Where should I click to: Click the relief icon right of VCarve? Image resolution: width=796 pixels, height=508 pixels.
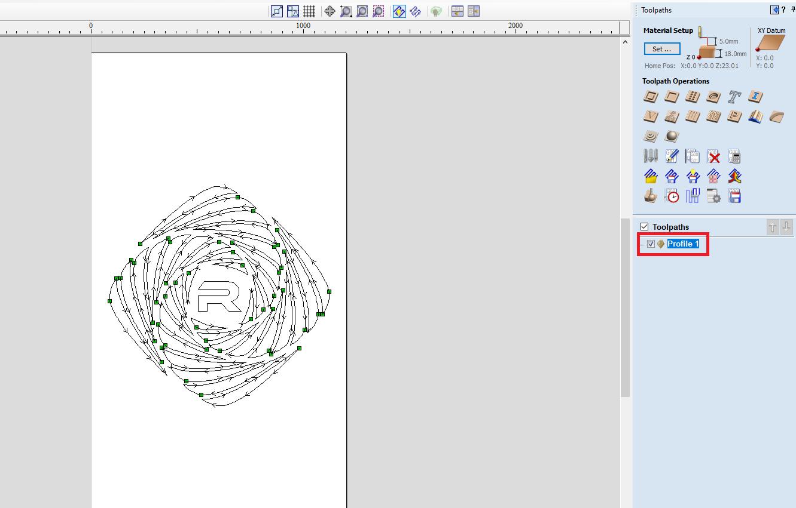[672, 116]
